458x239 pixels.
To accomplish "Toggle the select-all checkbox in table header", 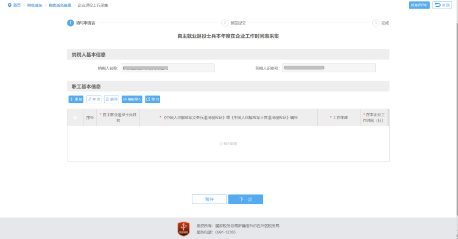I will (75, 118).
